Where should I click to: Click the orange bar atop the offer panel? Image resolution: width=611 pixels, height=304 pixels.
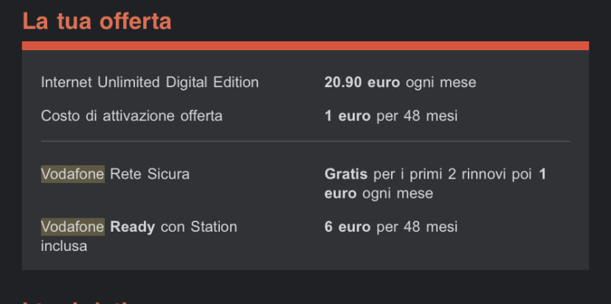pos(305,46)
